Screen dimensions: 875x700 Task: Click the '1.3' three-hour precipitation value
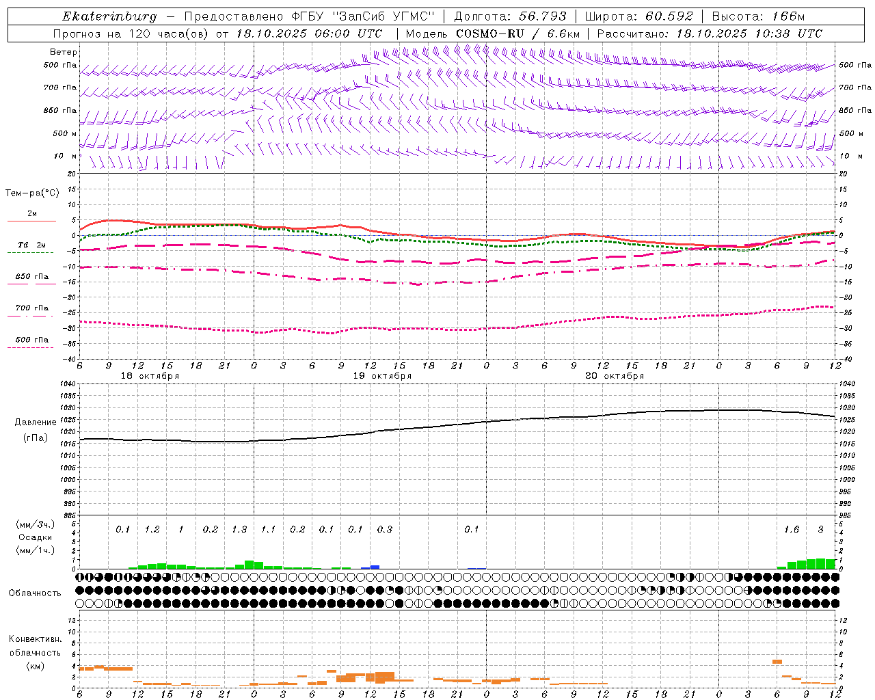[239, 530]
